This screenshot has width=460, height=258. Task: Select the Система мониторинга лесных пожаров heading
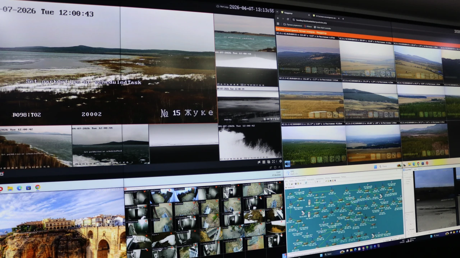(301, 32)
